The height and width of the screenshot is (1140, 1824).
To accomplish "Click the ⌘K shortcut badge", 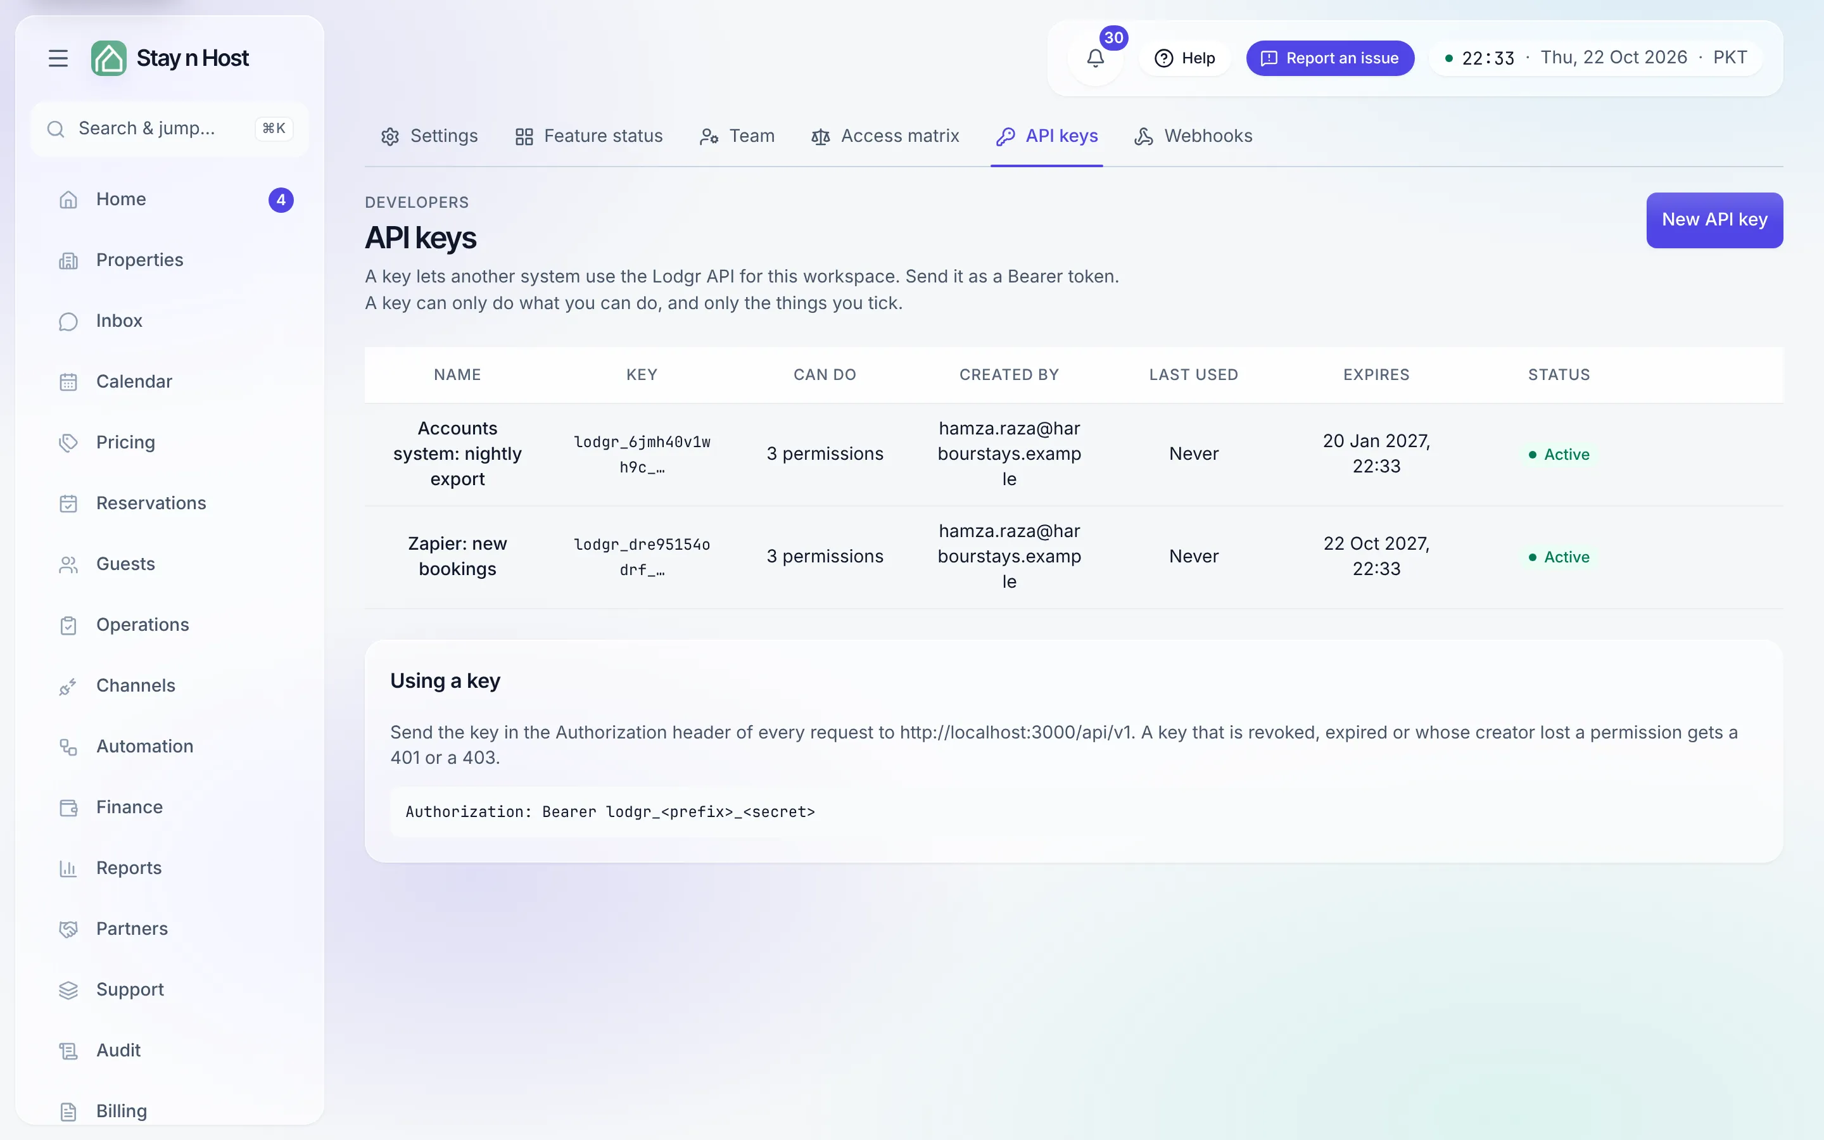I will coord(274,129).
